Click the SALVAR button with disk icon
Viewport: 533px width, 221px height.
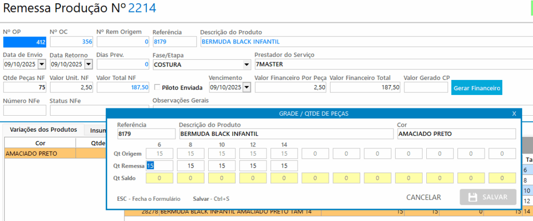[488, 197]
